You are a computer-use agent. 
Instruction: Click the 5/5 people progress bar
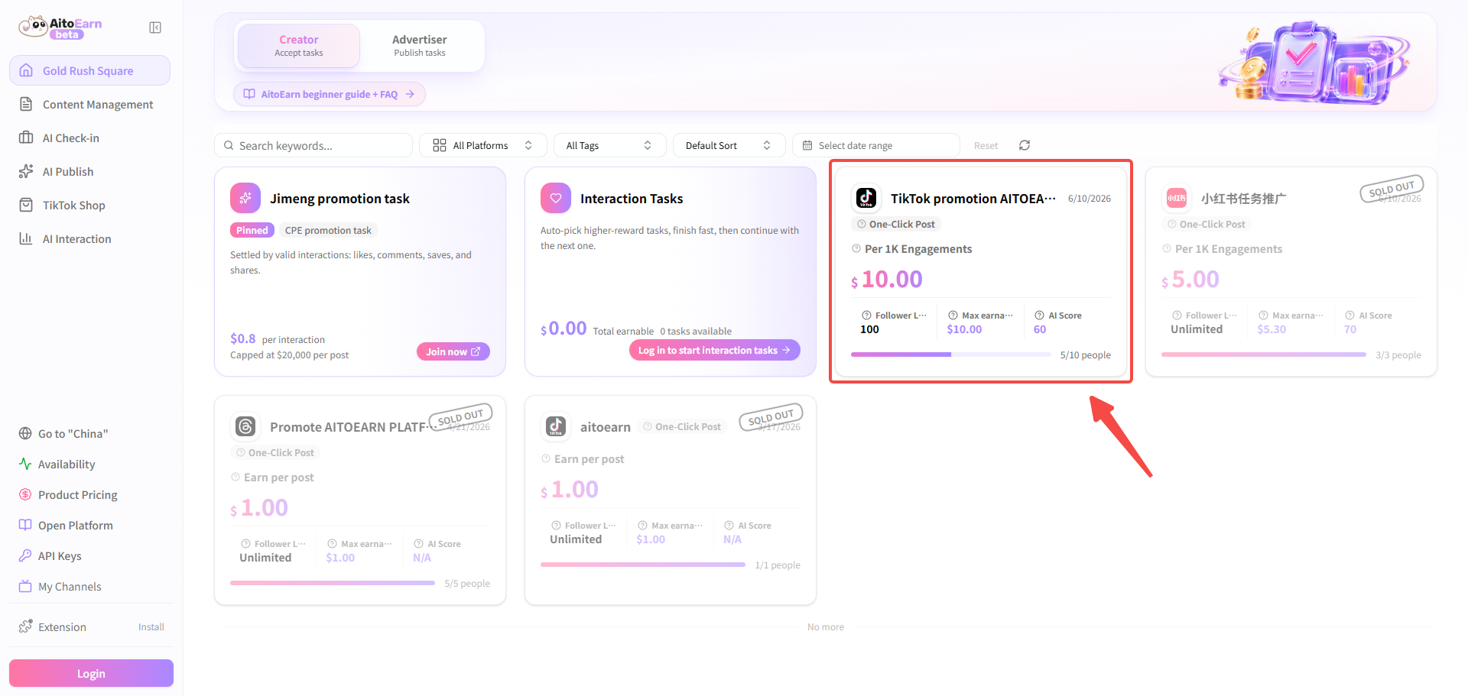point(333,583)
